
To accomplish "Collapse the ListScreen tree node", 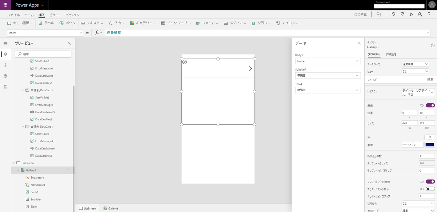I will pos(13,163).
